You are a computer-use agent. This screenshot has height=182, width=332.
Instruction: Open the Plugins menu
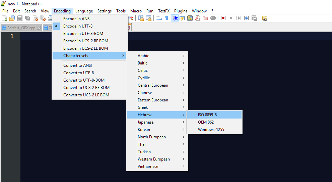click(181, 11)
